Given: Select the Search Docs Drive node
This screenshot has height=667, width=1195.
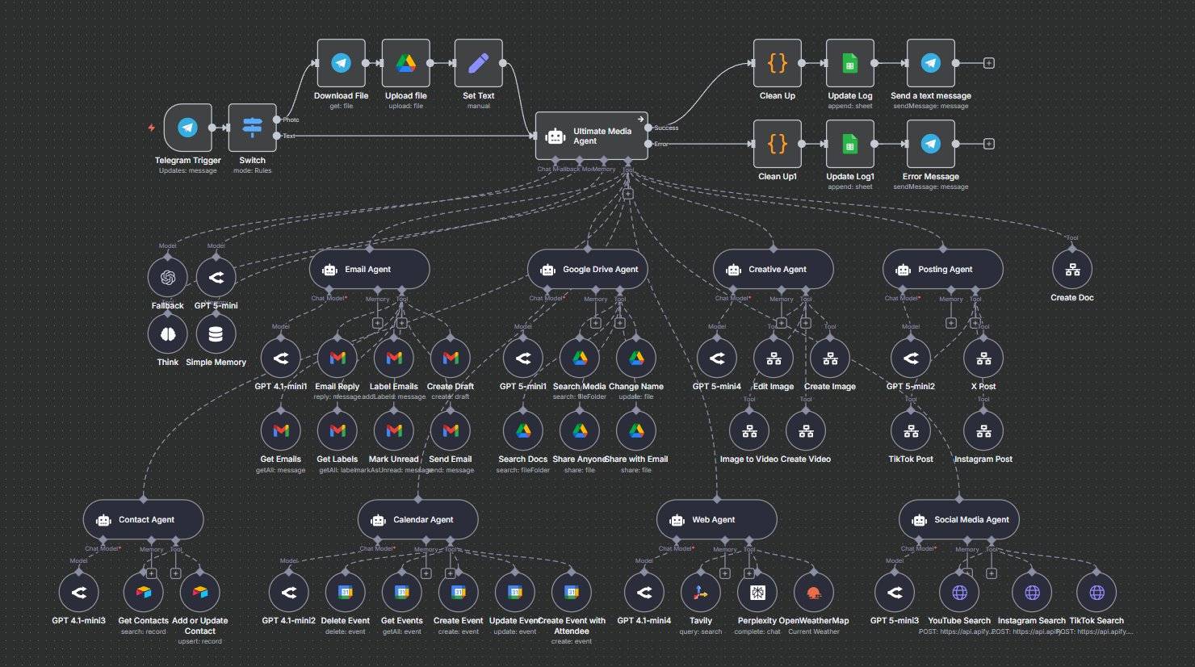Looking at the screenshot, I should tap(523, 430).
